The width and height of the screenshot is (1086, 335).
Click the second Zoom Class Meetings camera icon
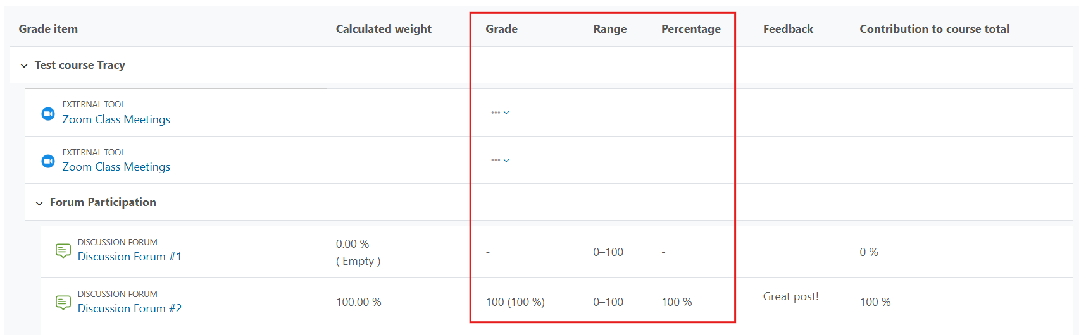48,161
